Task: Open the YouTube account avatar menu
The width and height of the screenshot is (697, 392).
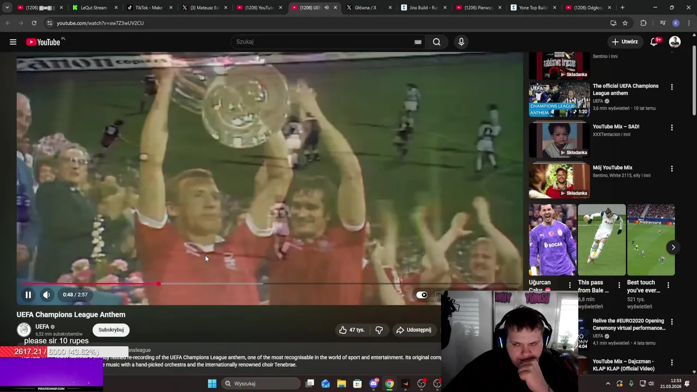Action: pyautogui.click(x=675, y=42)
